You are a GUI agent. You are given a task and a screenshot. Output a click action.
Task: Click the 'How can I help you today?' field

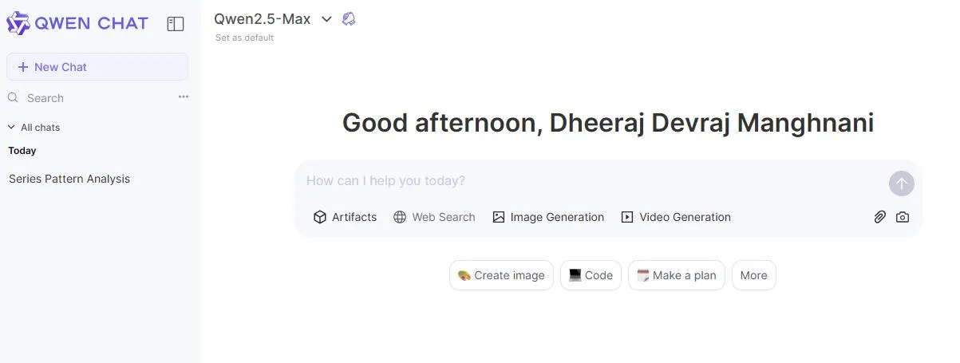(x=591, y=181)
